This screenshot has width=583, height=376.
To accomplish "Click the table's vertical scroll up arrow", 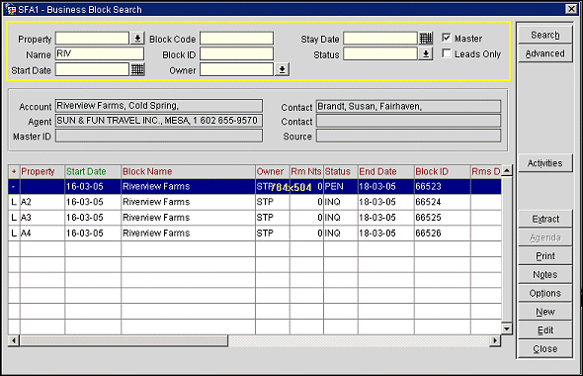I will click(507, 171).
